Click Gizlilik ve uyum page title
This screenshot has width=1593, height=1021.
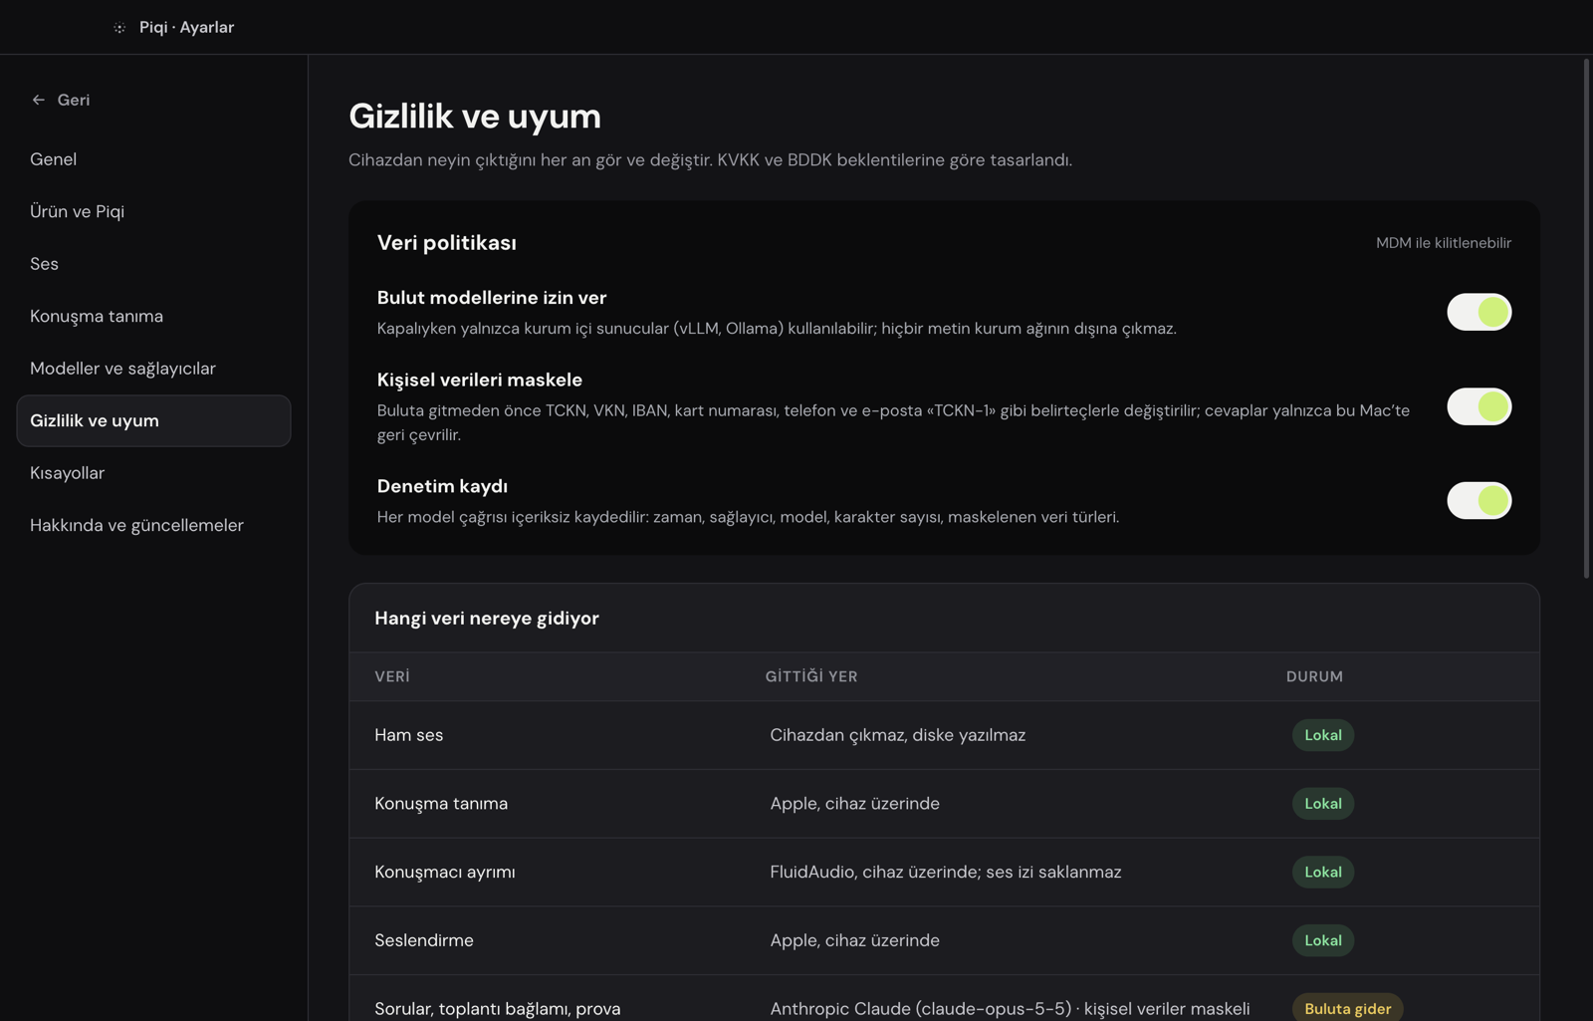click(x=475, y=117)
